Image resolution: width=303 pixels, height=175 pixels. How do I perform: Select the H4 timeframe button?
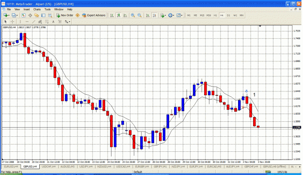click(x=222, y=15)
